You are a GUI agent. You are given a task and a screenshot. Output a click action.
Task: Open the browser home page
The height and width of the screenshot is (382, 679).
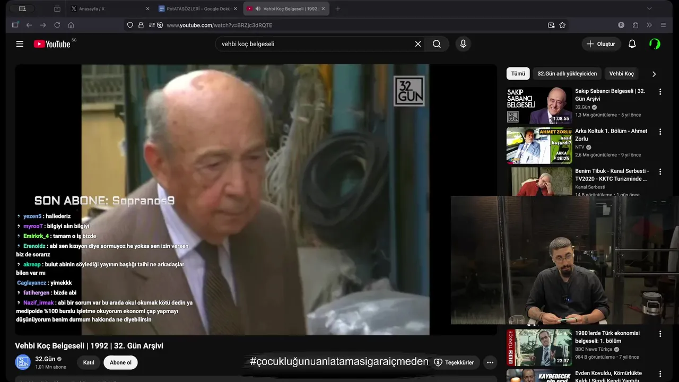pyautogui.click(x=71, y=25)
